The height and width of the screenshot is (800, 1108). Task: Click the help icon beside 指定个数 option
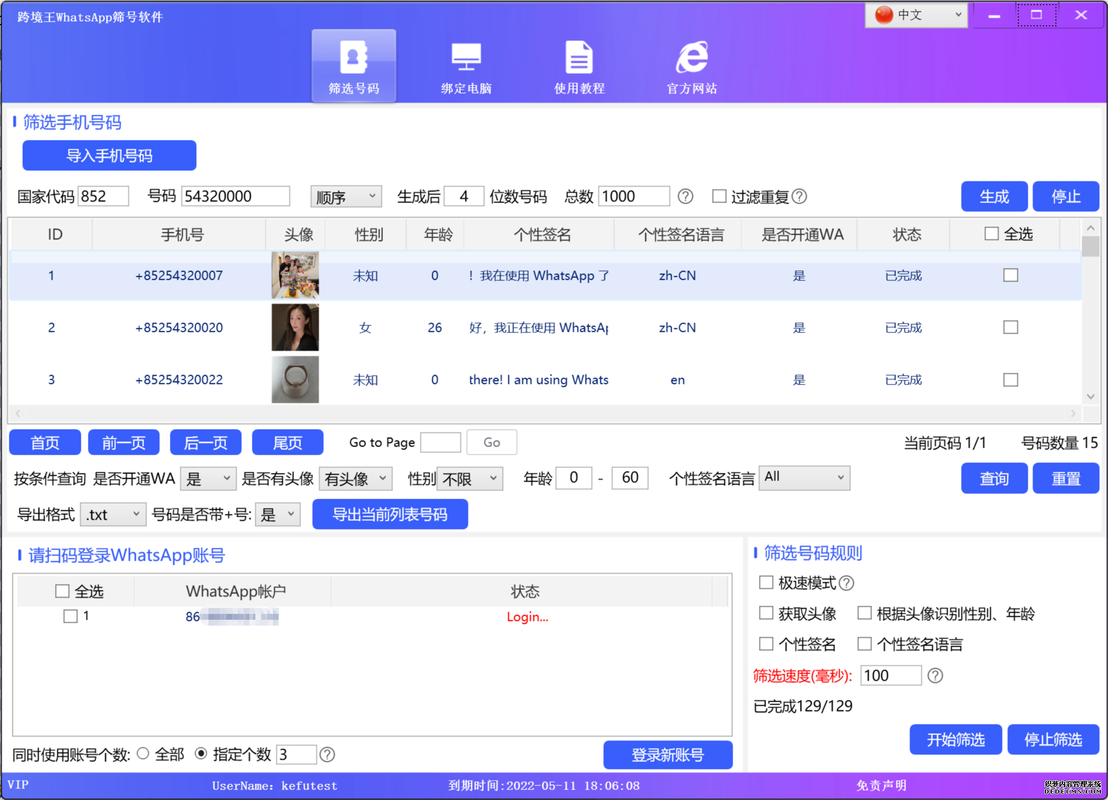pyautogui.click(x=327, y=754)
